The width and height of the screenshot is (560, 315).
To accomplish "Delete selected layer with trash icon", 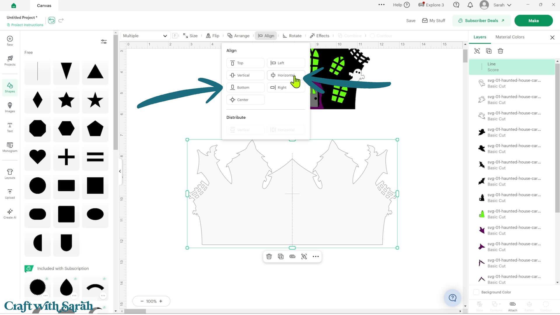I will tap(500, 51).
